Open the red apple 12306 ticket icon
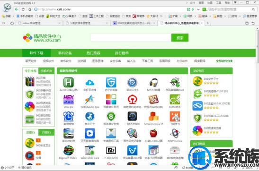This screenshot has height=171, width=259. (x=153, y=133)
